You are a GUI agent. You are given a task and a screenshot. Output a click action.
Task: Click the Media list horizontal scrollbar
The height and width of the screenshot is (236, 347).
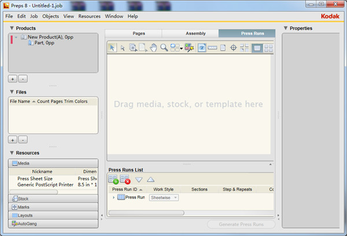34,192
